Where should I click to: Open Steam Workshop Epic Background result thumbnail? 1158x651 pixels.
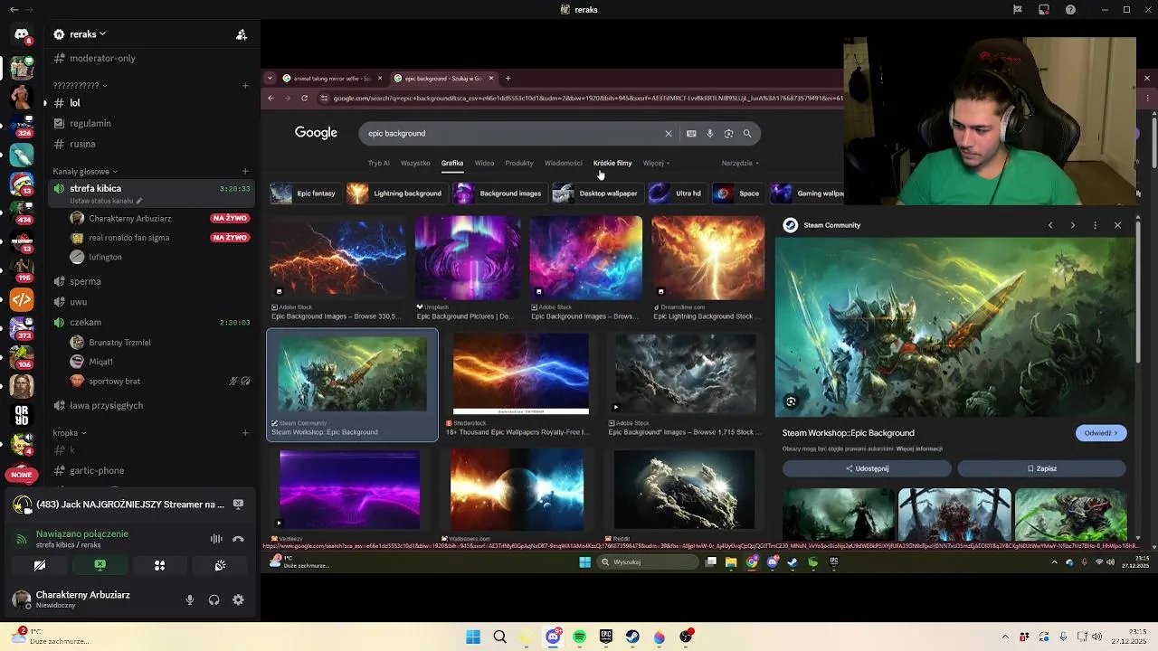point(352,373)
